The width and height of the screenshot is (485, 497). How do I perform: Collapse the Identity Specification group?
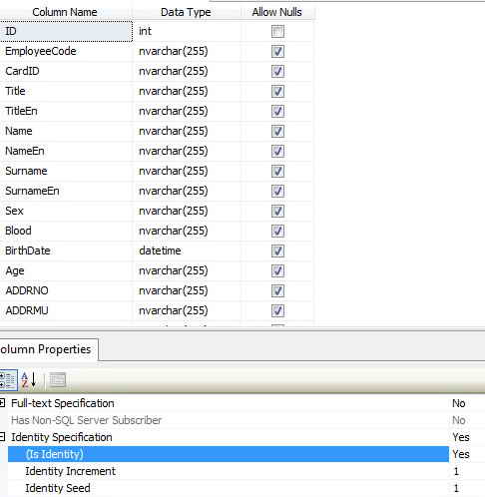(2, 437)
